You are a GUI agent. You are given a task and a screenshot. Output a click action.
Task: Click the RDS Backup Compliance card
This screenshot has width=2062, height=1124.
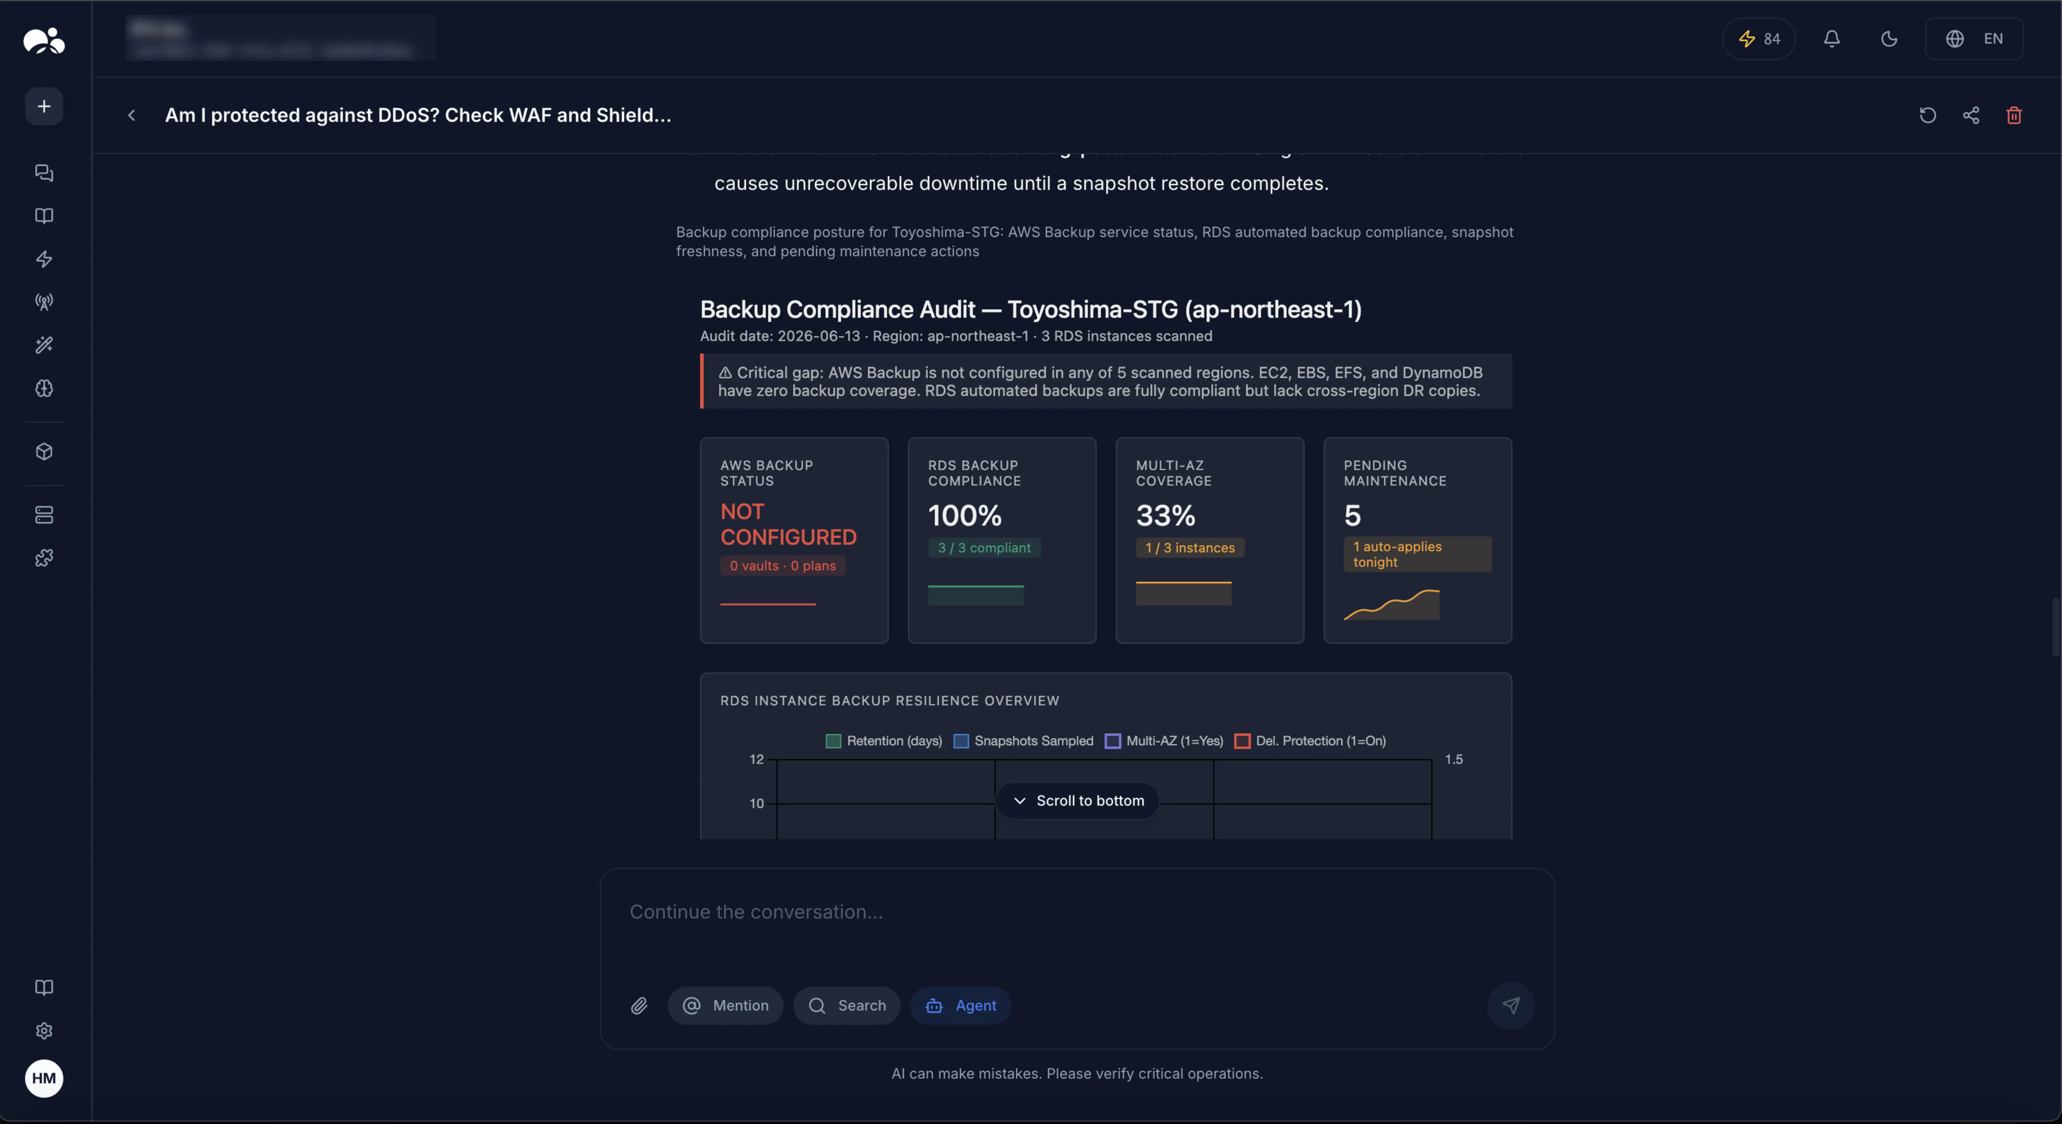(1002, 540)
